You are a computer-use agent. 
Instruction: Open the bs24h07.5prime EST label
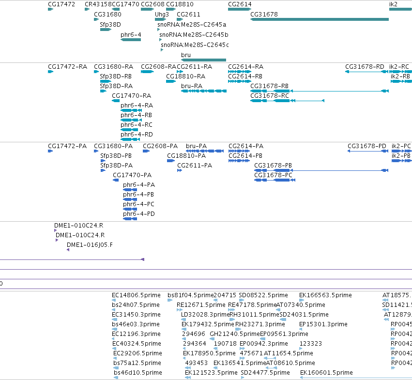tap(136, 305)
